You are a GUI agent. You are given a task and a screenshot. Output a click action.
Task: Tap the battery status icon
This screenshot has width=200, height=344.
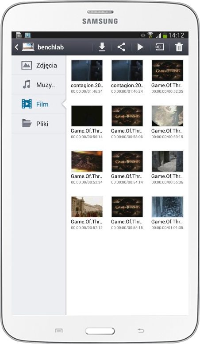pos(165,35)
